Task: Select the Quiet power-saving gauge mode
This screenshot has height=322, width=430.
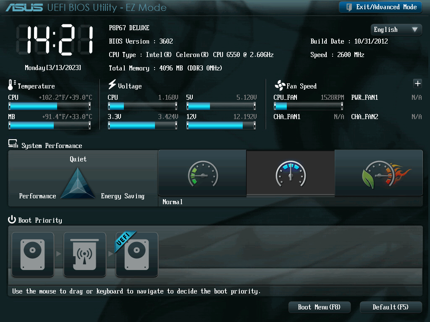Action: (x=202, y=173)
